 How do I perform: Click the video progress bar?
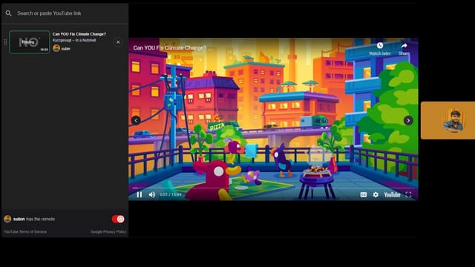point(273,188)
